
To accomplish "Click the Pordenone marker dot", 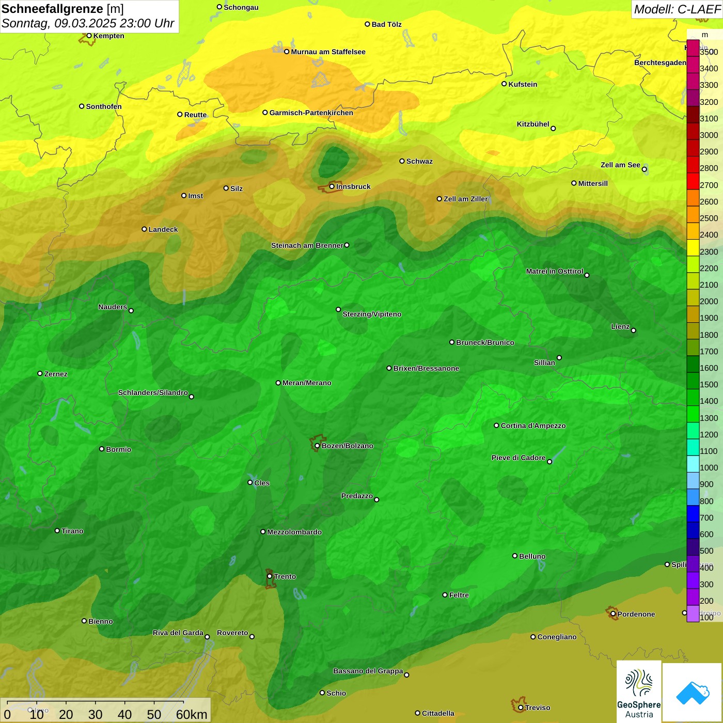I will [x=613, y=614].
